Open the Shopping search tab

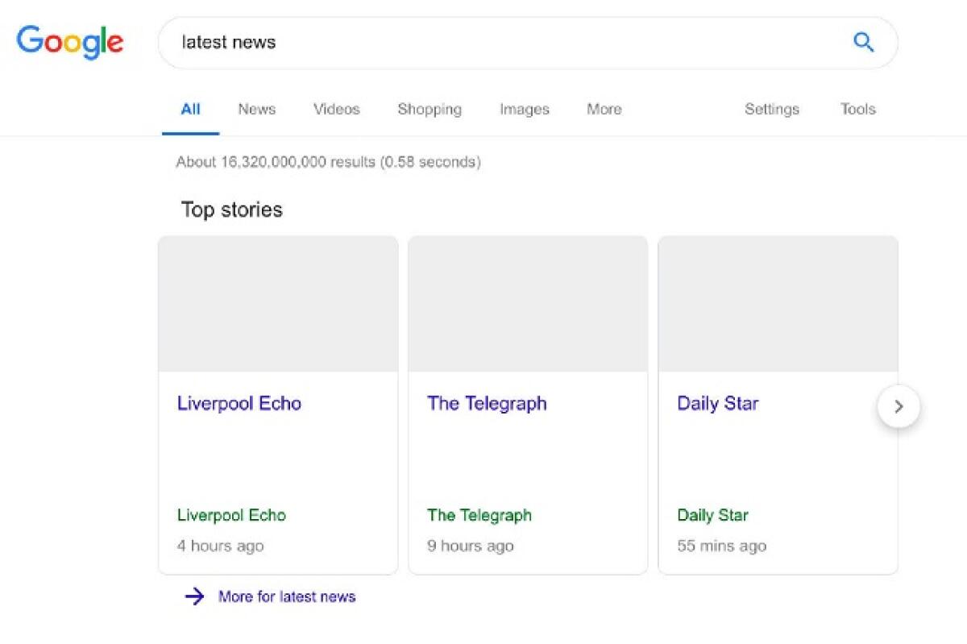429,109
